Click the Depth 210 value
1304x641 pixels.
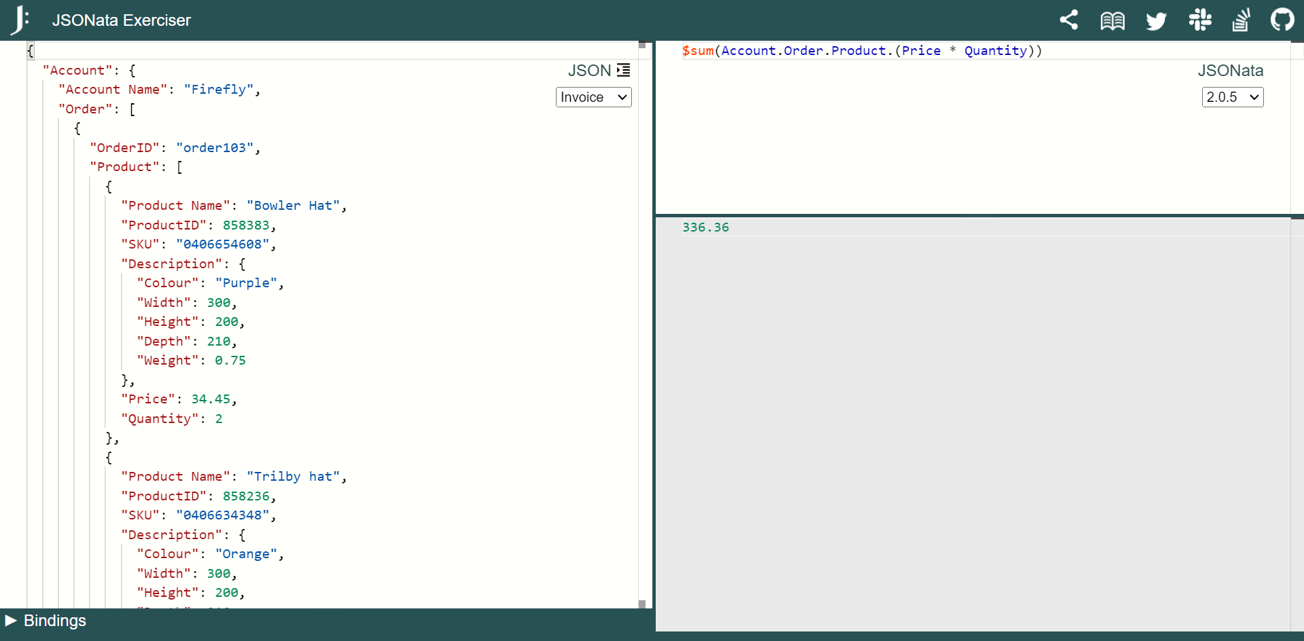click(x=219, y=342)
